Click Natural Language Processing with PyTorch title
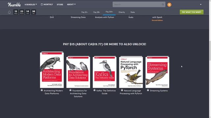Image resolution: width=211 pixels, height=118 pixels. (x=131, y=92)
